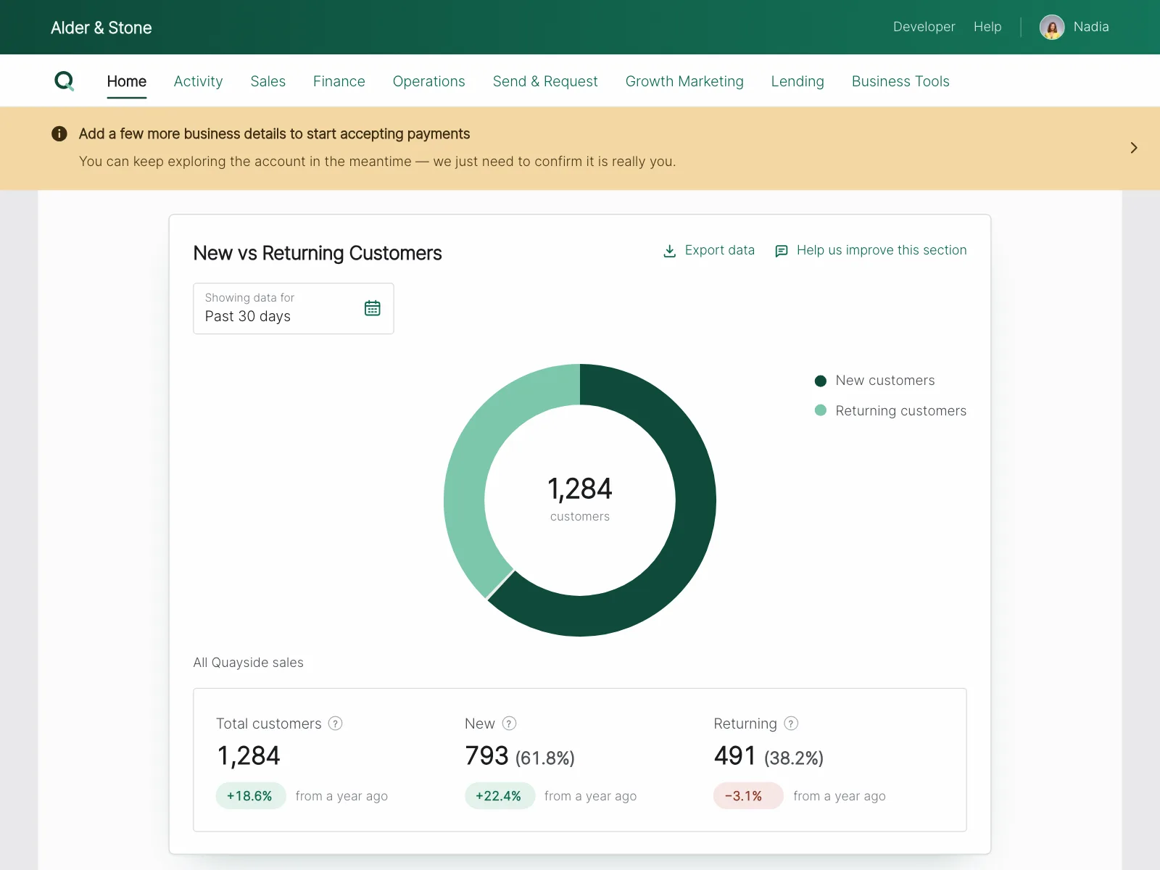This screenshot has width=1160, height=870.
Task: Open the Lending tab
Action: (797, 81)
